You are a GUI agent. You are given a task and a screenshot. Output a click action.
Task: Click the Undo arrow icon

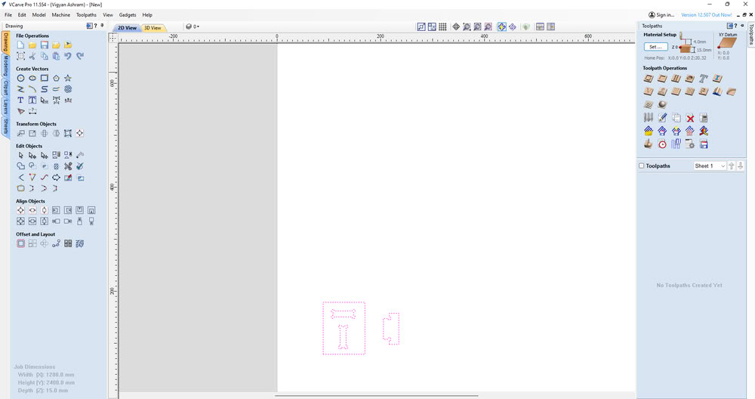(x=68, y=56)
